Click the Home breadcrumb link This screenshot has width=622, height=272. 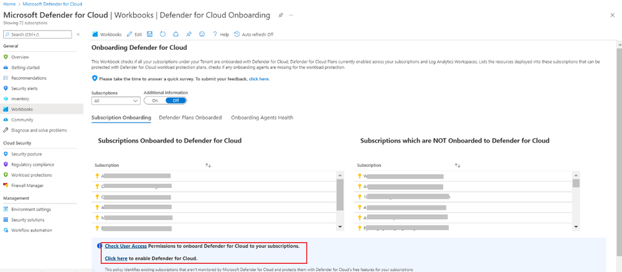click(9, 4)
